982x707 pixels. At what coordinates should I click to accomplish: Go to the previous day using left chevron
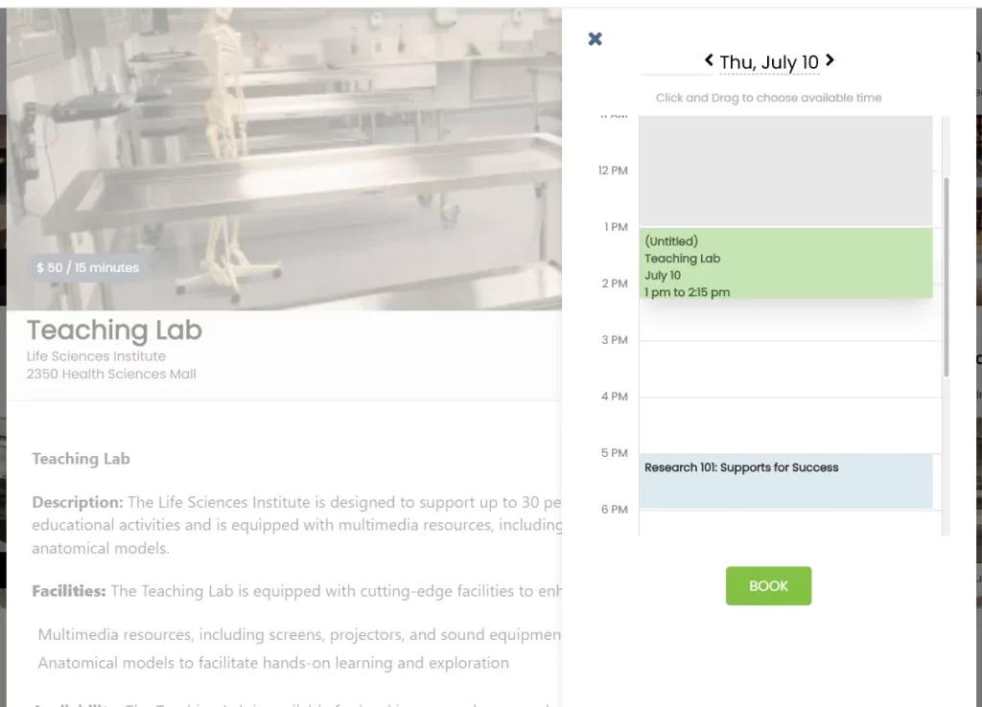point(709,60)
